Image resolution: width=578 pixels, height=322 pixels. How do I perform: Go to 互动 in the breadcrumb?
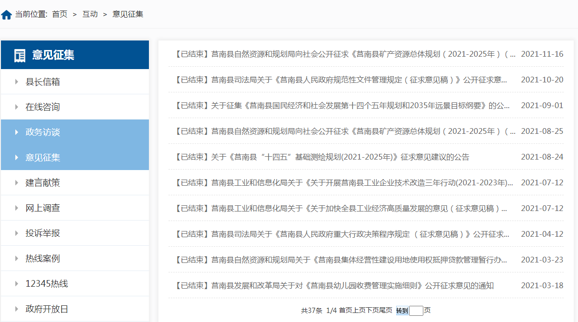pyautogui.click(x=90, y=14)
